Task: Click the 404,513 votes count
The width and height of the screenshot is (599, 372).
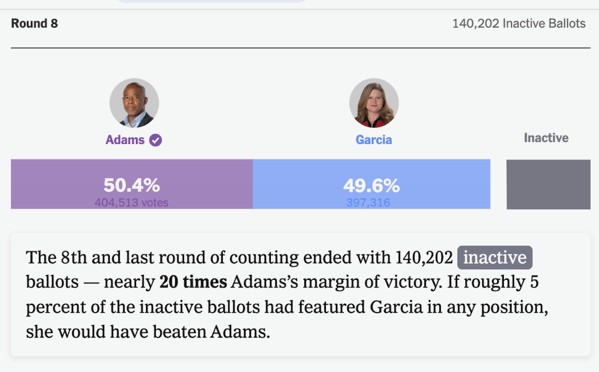Action: pyautogui.click(x=131, y=203)
